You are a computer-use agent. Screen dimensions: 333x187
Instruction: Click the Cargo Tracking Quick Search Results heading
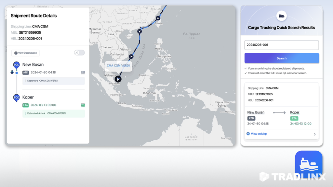click(281, 28)
